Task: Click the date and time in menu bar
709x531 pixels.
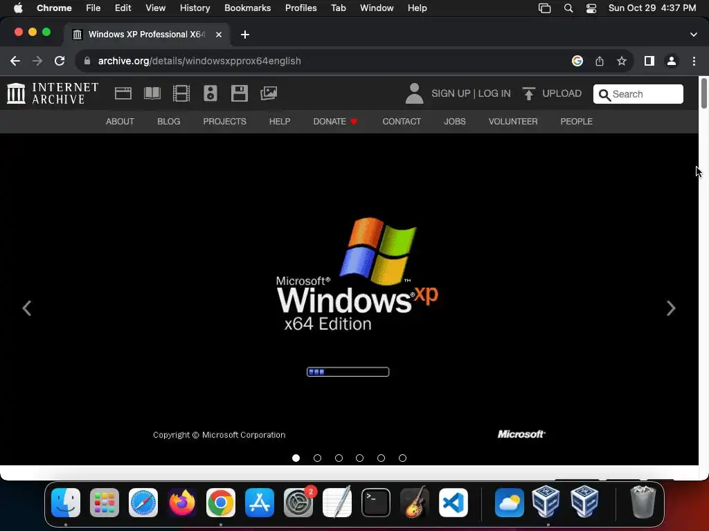Action: (652, 8)
